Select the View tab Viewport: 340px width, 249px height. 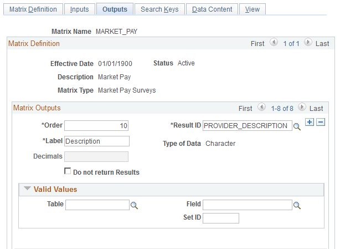click(x=253, y=9)
